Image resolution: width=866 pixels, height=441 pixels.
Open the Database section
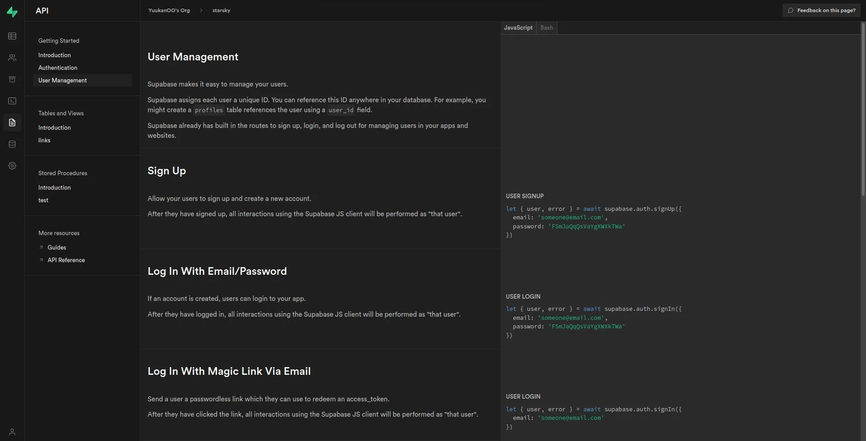(x=12, y=144)
